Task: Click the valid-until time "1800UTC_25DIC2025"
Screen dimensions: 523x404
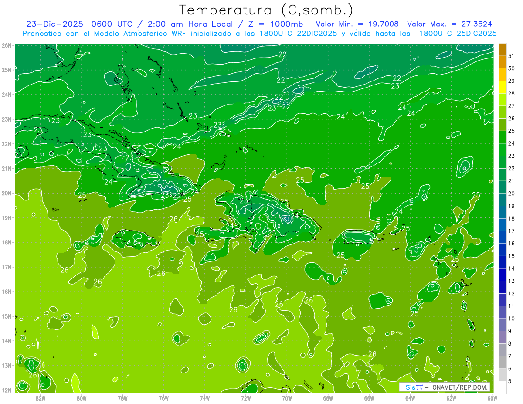Action: [x=458, y=34]
